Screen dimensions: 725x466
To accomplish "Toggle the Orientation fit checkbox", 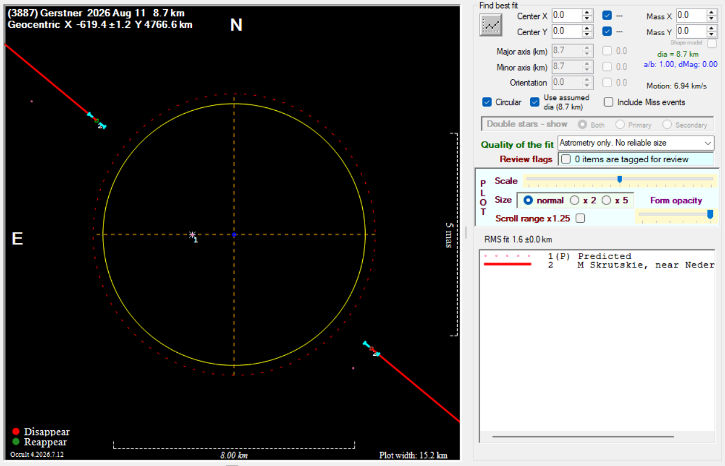I will point(607,83).
